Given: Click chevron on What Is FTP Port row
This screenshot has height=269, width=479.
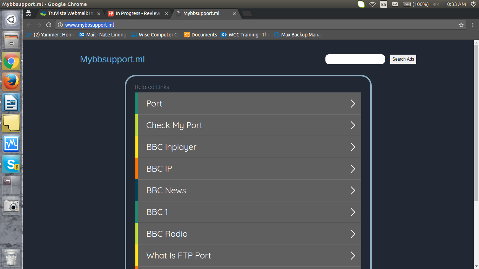Looking at the screenshot, I should 353,256.
